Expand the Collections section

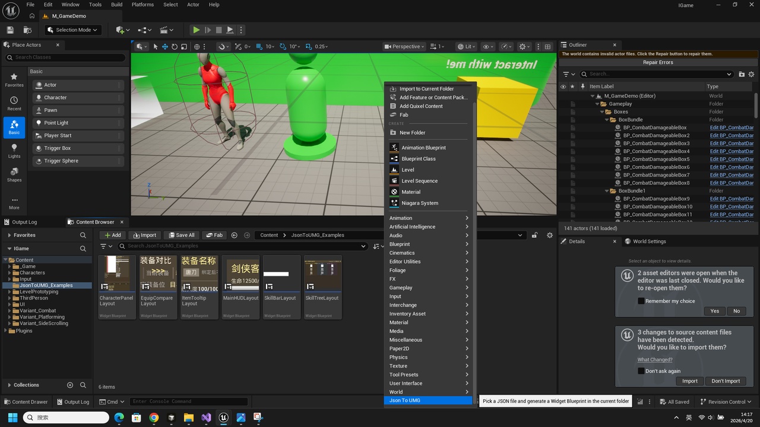click(9, 385)
